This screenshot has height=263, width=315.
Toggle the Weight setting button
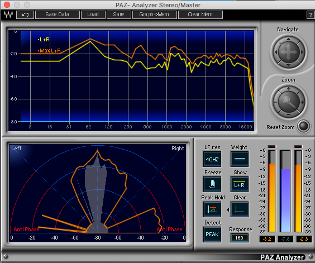click(240, 159)
